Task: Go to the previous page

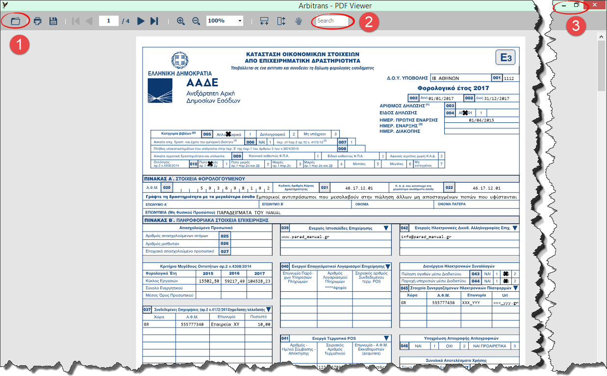Action: point(89,21)
